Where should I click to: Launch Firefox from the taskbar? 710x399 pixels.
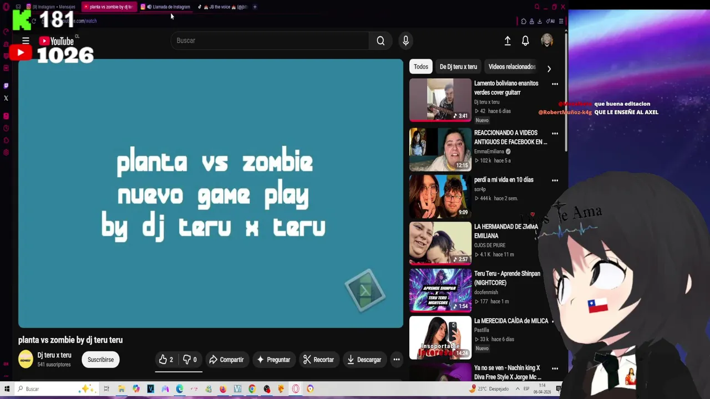pyautogui.click(x=223, y=389)
